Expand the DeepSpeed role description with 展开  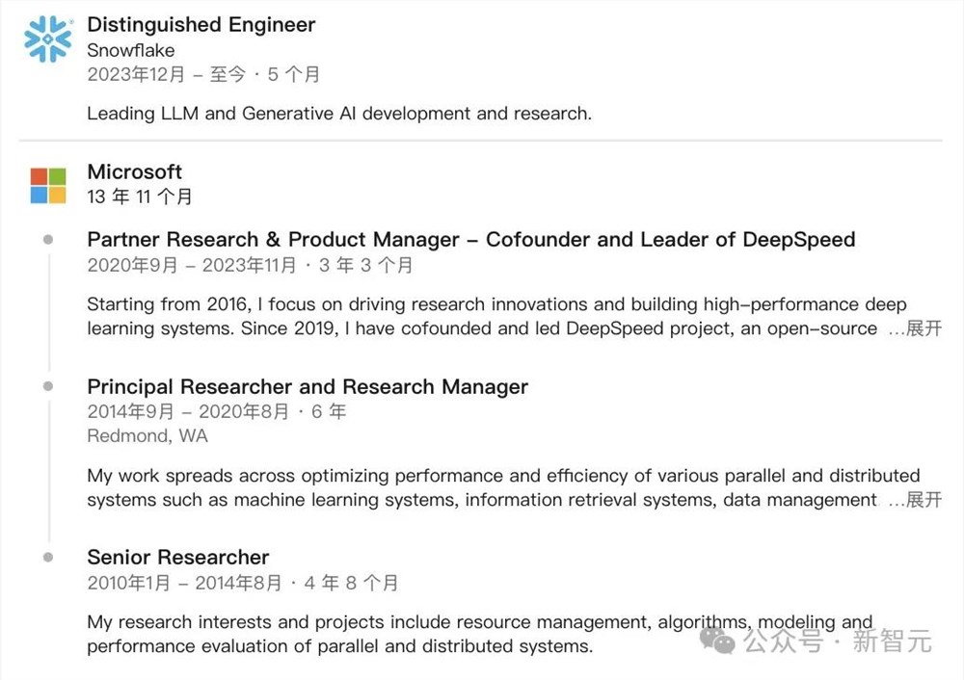click(924, 329)
